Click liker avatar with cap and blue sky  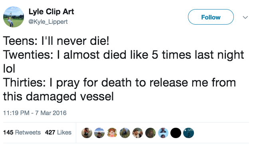coord(99,133)
